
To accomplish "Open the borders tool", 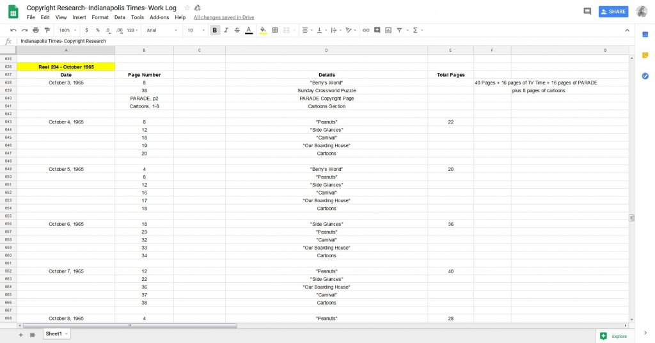I will (x=275, y=30).
